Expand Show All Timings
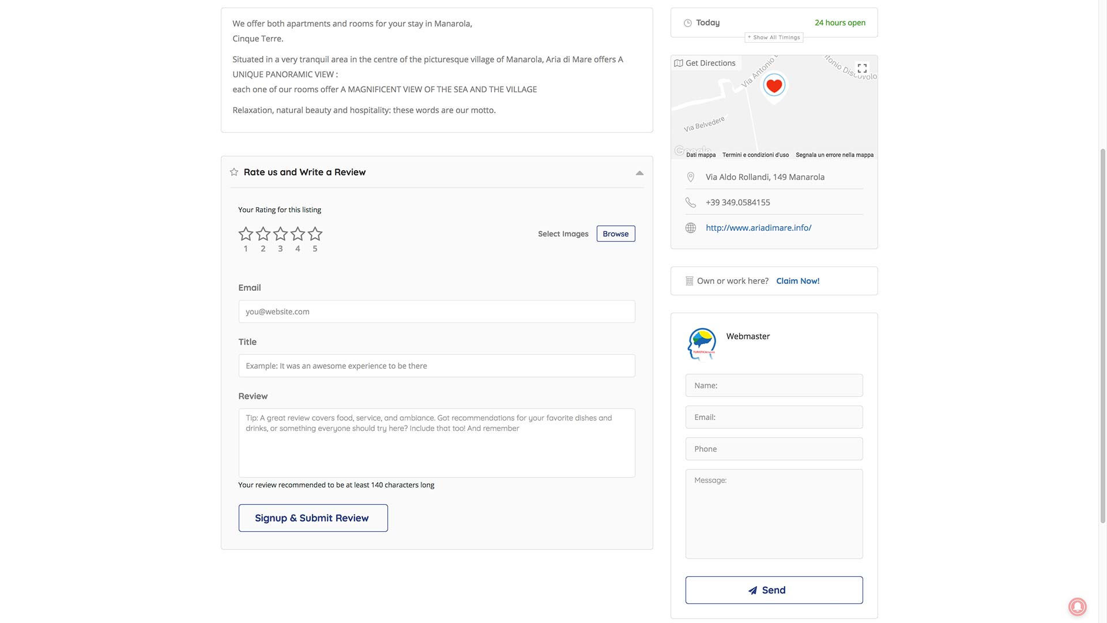 [x=774, y=37]
